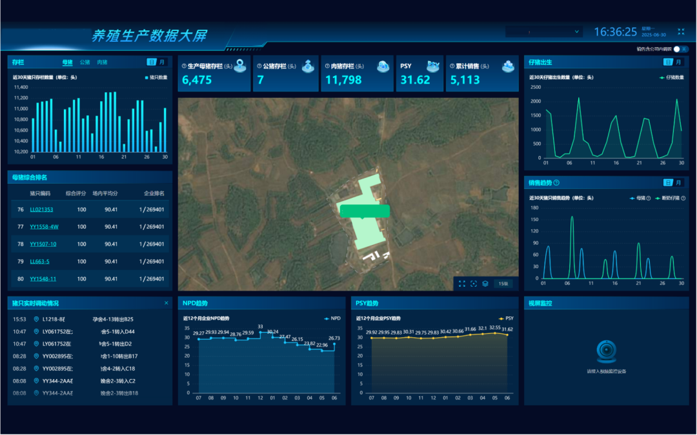Screen dimensions: 697x435
Task: Switch to the 肉猪 tab in 存栏
Action: tap(102, 63)
